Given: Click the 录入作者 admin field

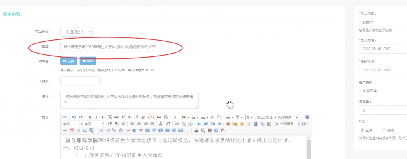Looking at the screenshot, I should pos(383,22).
